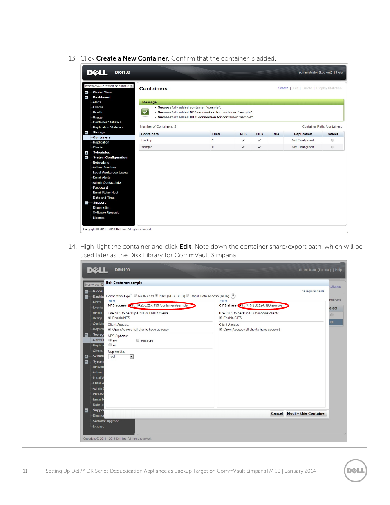This screenshot has width=390, height=505.
Task: Open Password settings in sidebar
Action: (101, 188)
